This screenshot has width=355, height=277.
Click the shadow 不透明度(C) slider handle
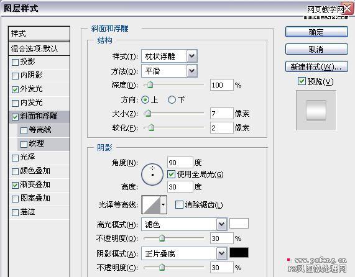pos(162,267)
